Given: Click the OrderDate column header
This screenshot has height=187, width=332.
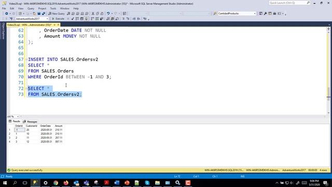Looking at the screenshot, I should tap(46, 126).
